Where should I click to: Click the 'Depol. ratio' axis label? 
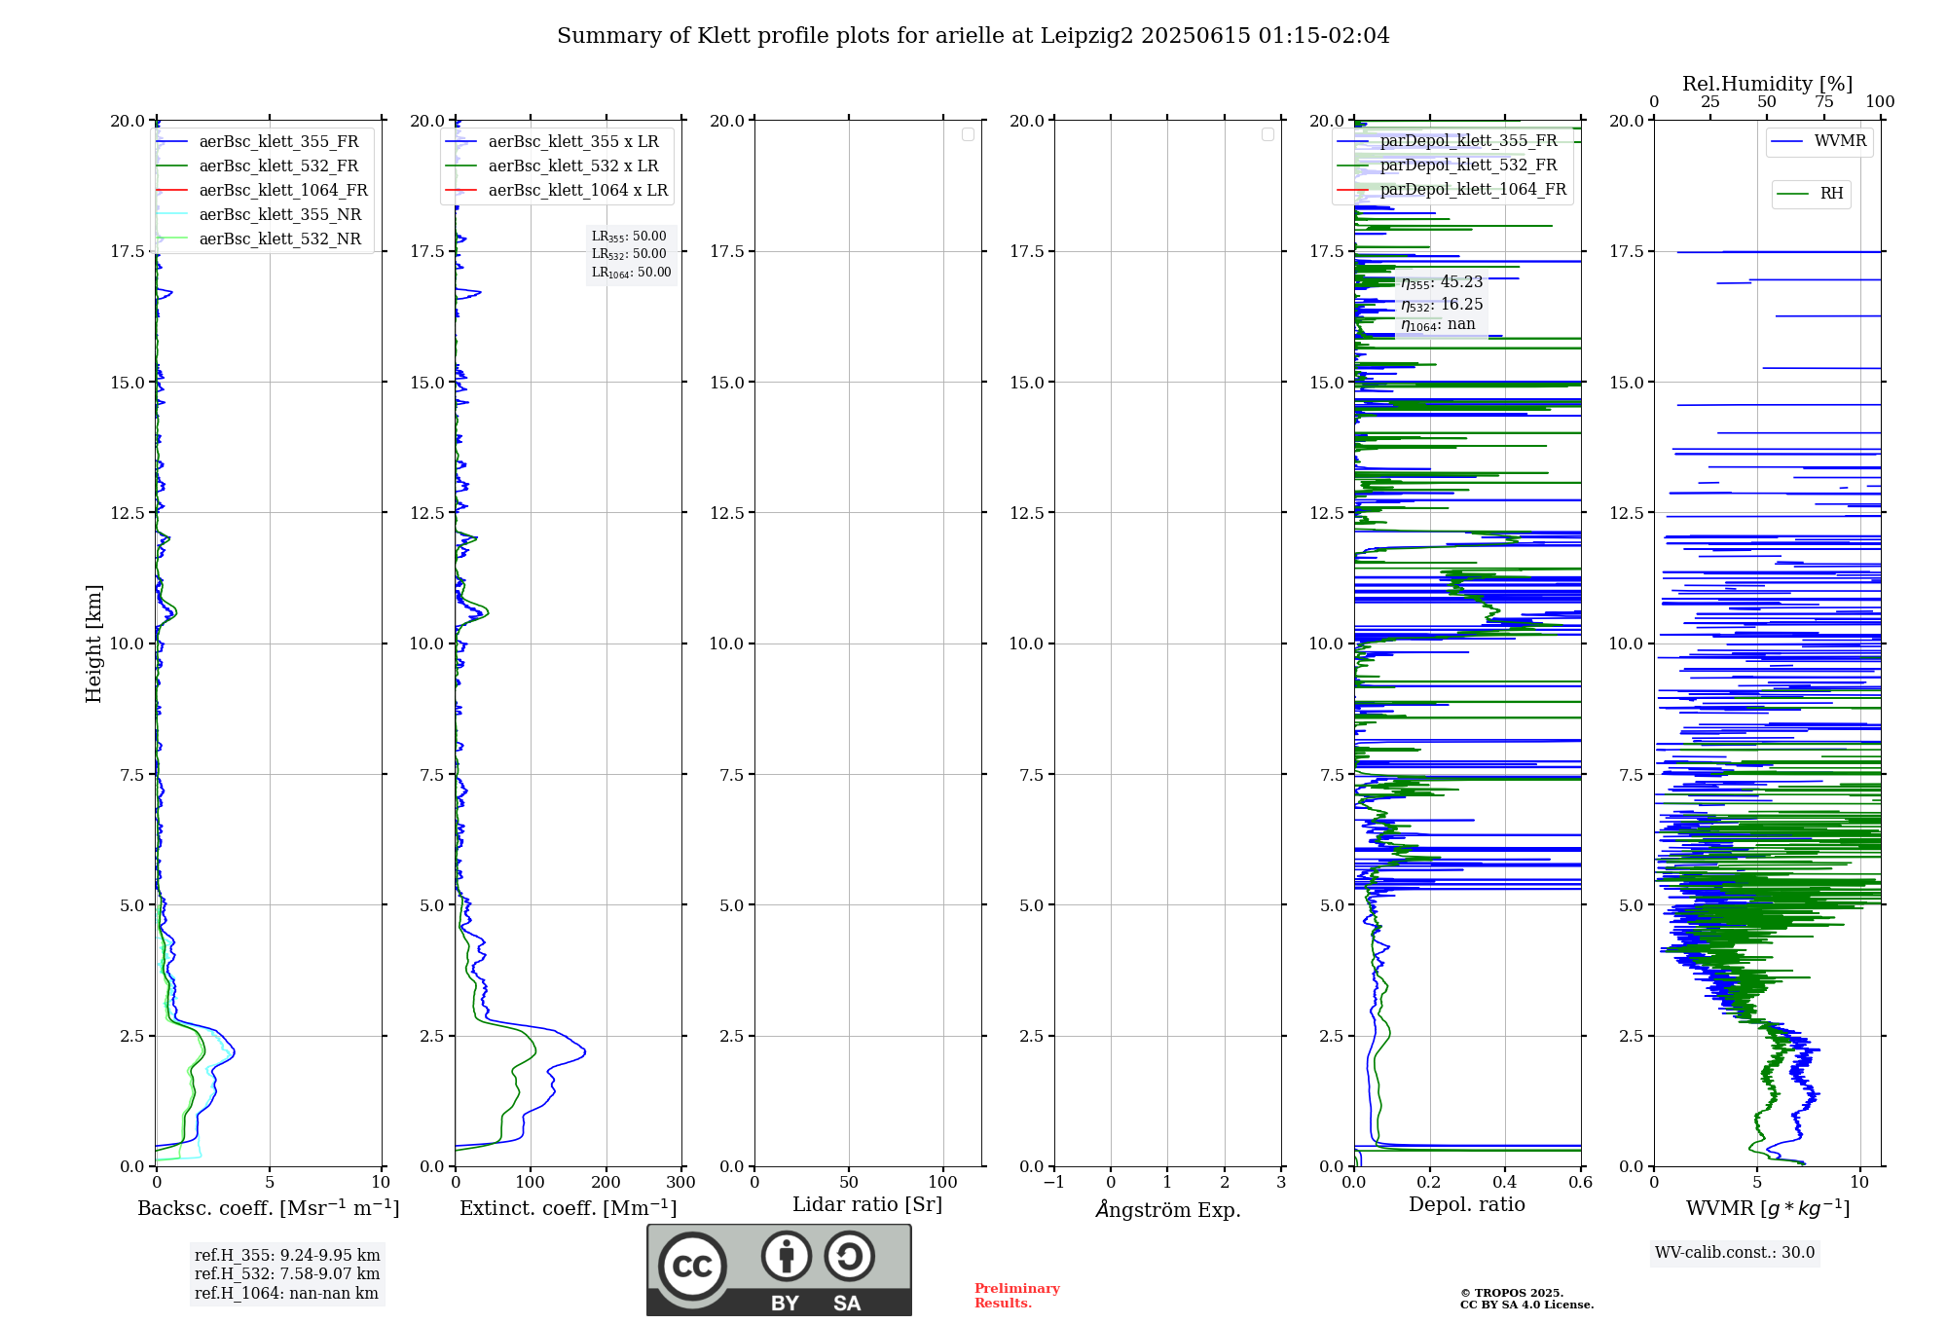(1467, 1205)
